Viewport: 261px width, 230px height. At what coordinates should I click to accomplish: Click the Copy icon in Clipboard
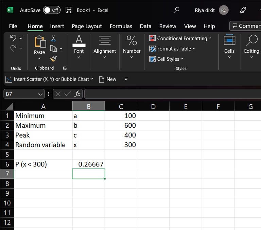(53, 49)
